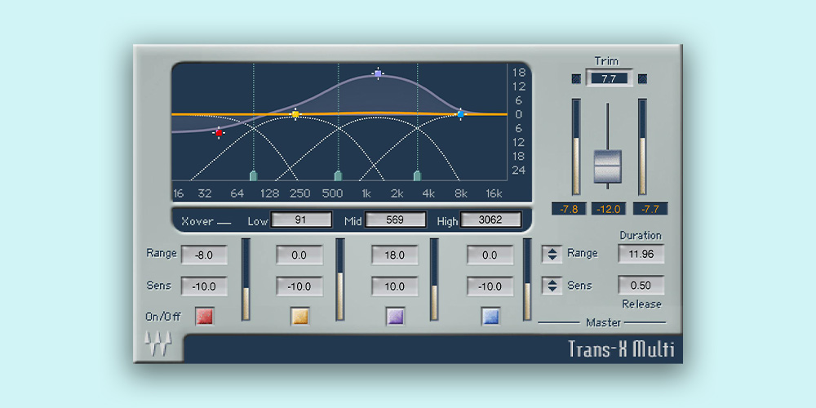Toggle the purple high-mid band On/Off button
This screenshot has width=816, height=408.
[x=395, y=317]
